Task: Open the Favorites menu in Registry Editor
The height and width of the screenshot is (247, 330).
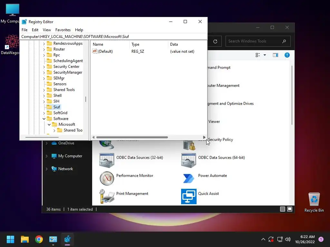Action: 63,30
